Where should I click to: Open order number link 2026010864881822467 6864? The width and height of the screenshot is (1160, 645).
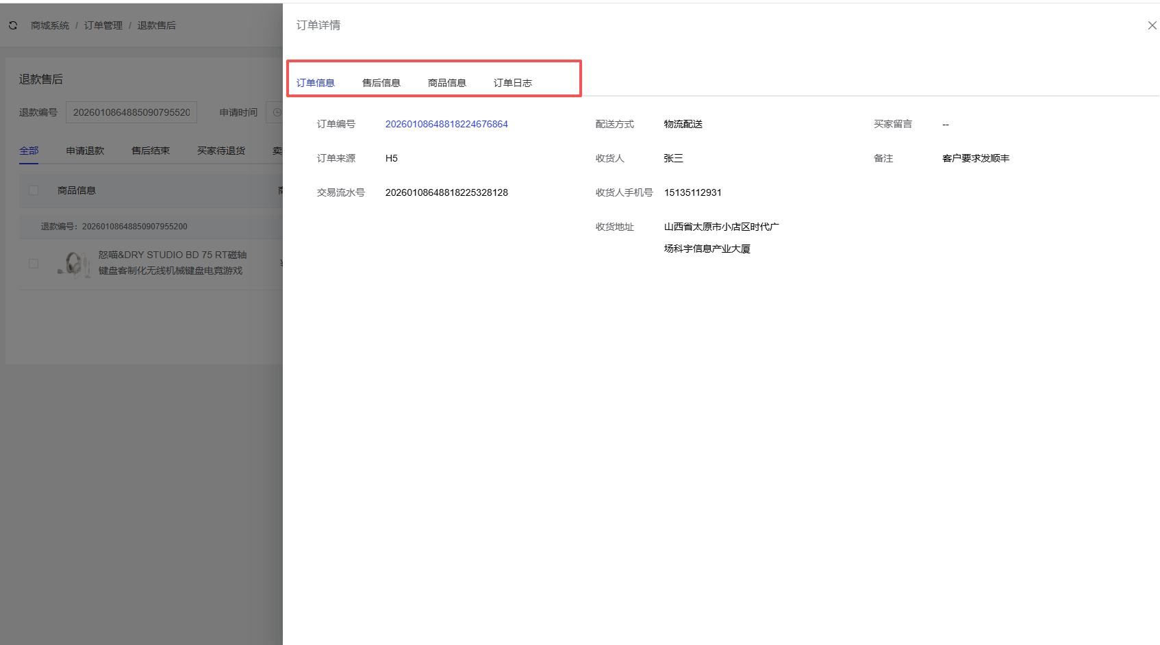pos(446,124)
